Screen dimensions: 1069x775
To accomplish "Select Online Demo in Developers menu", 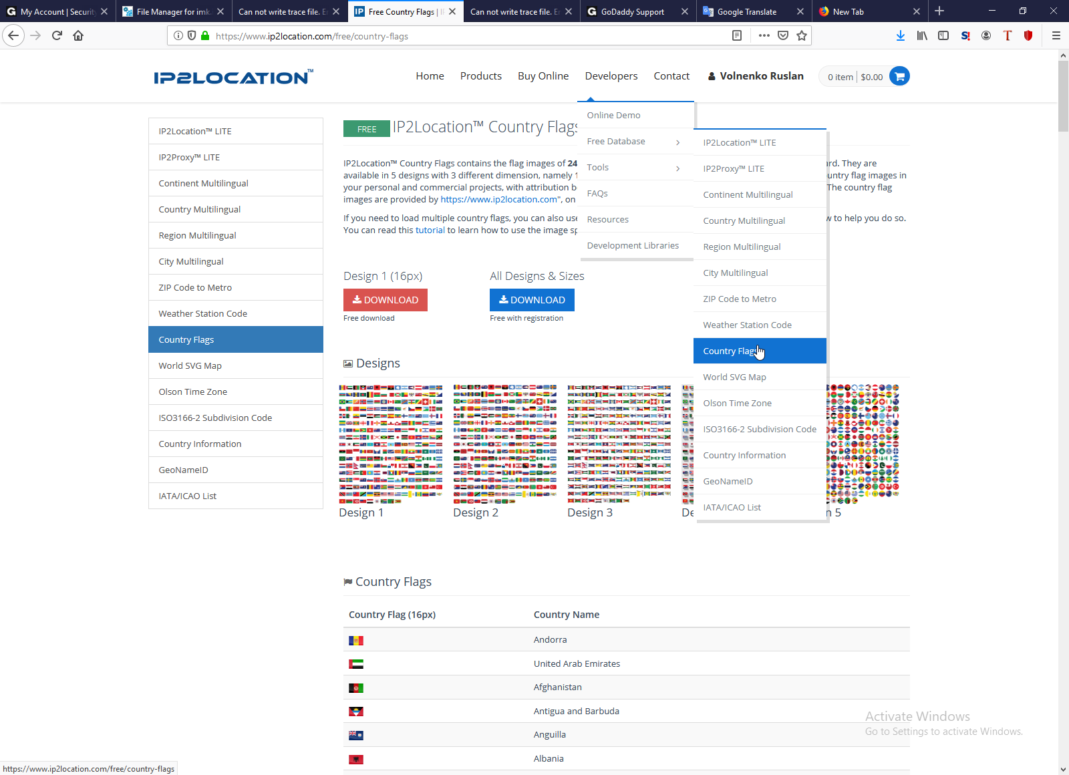I will (635, 115).
